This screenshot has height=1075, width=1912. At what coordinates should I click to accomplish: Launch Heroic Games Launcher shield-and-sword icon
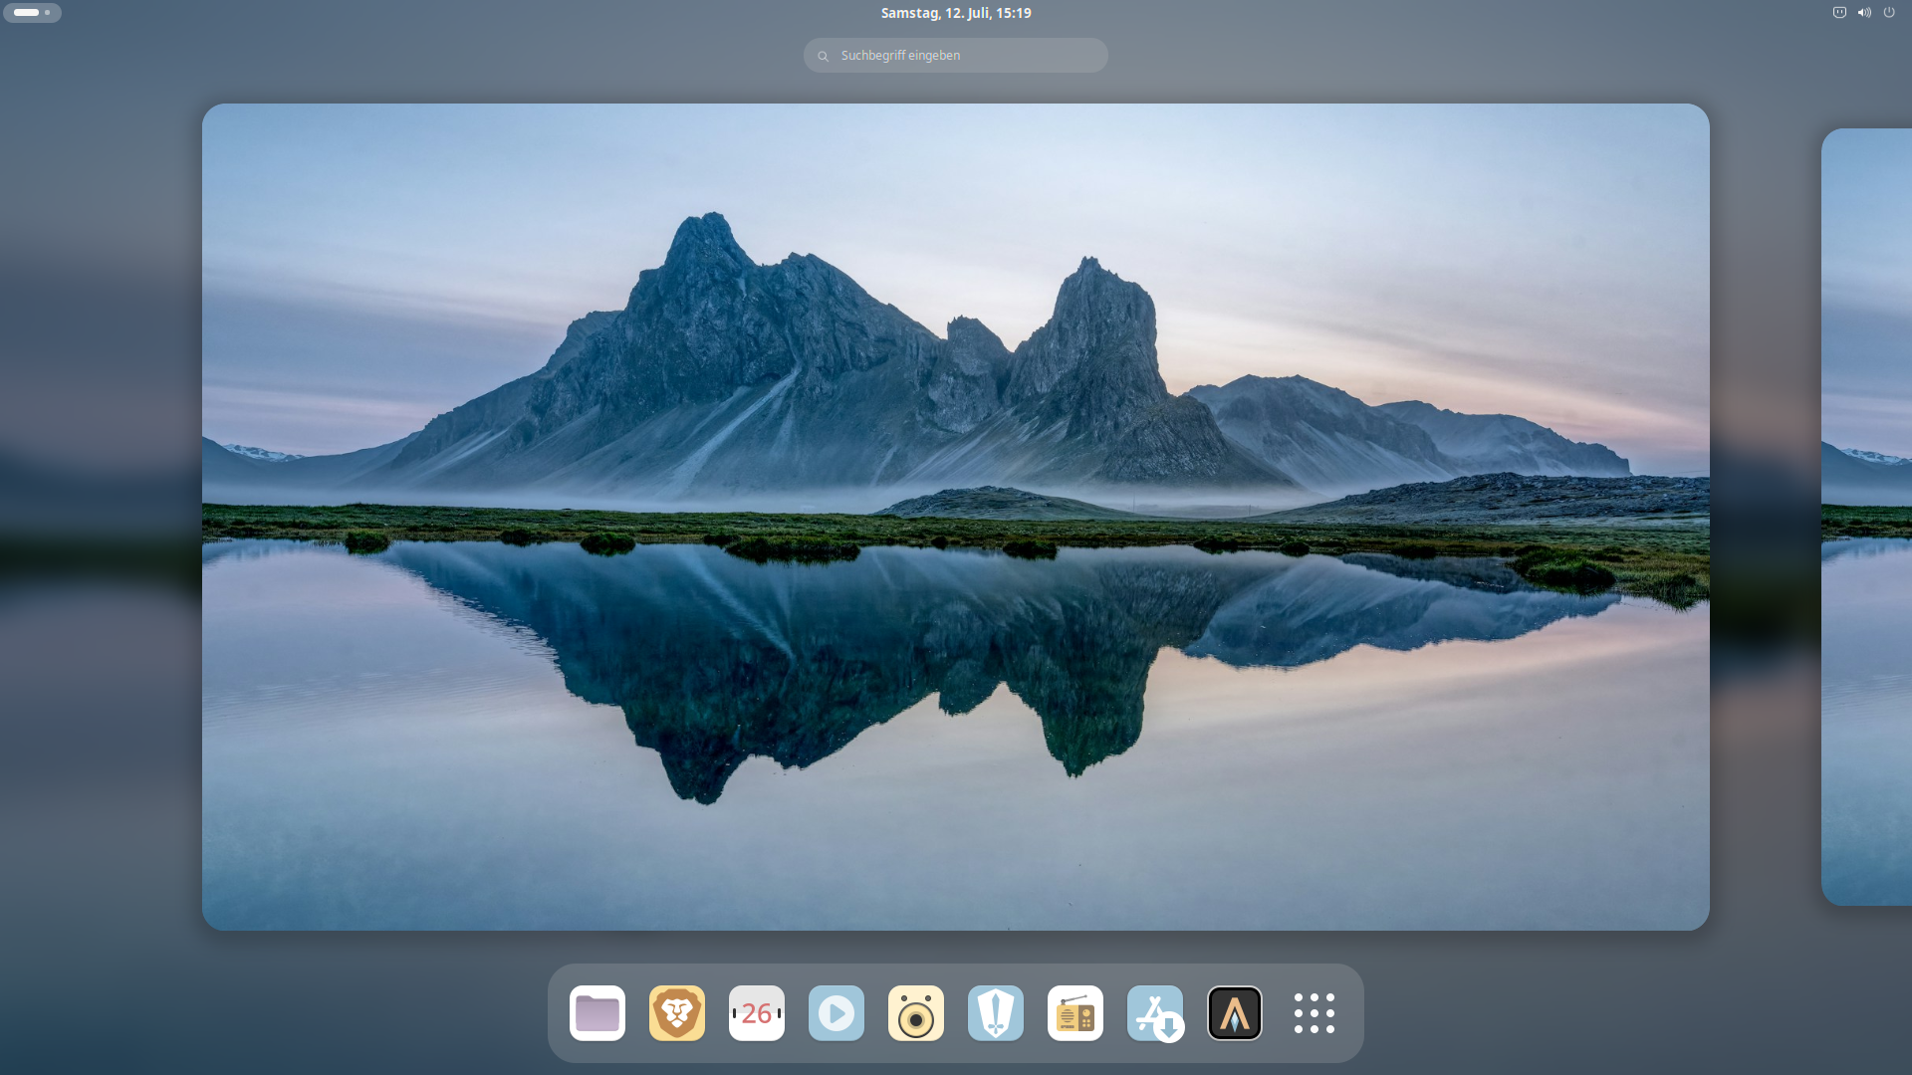(996, 1013)
